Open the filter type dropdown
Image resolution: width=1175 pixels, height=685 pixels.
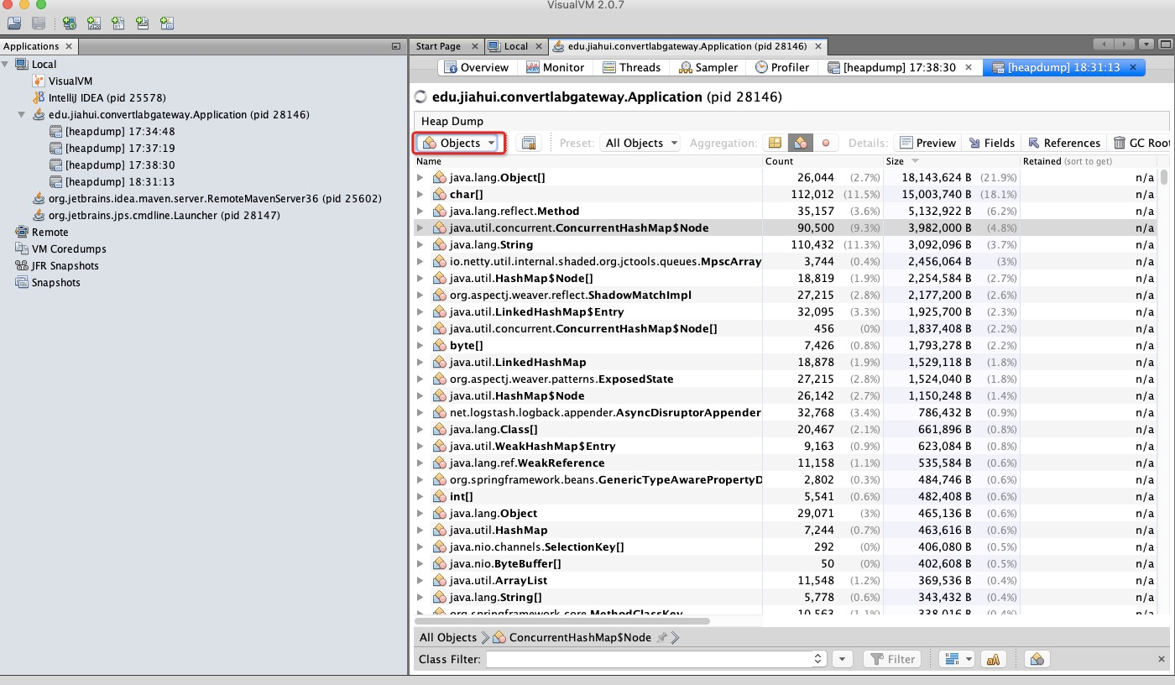[957, 659]
